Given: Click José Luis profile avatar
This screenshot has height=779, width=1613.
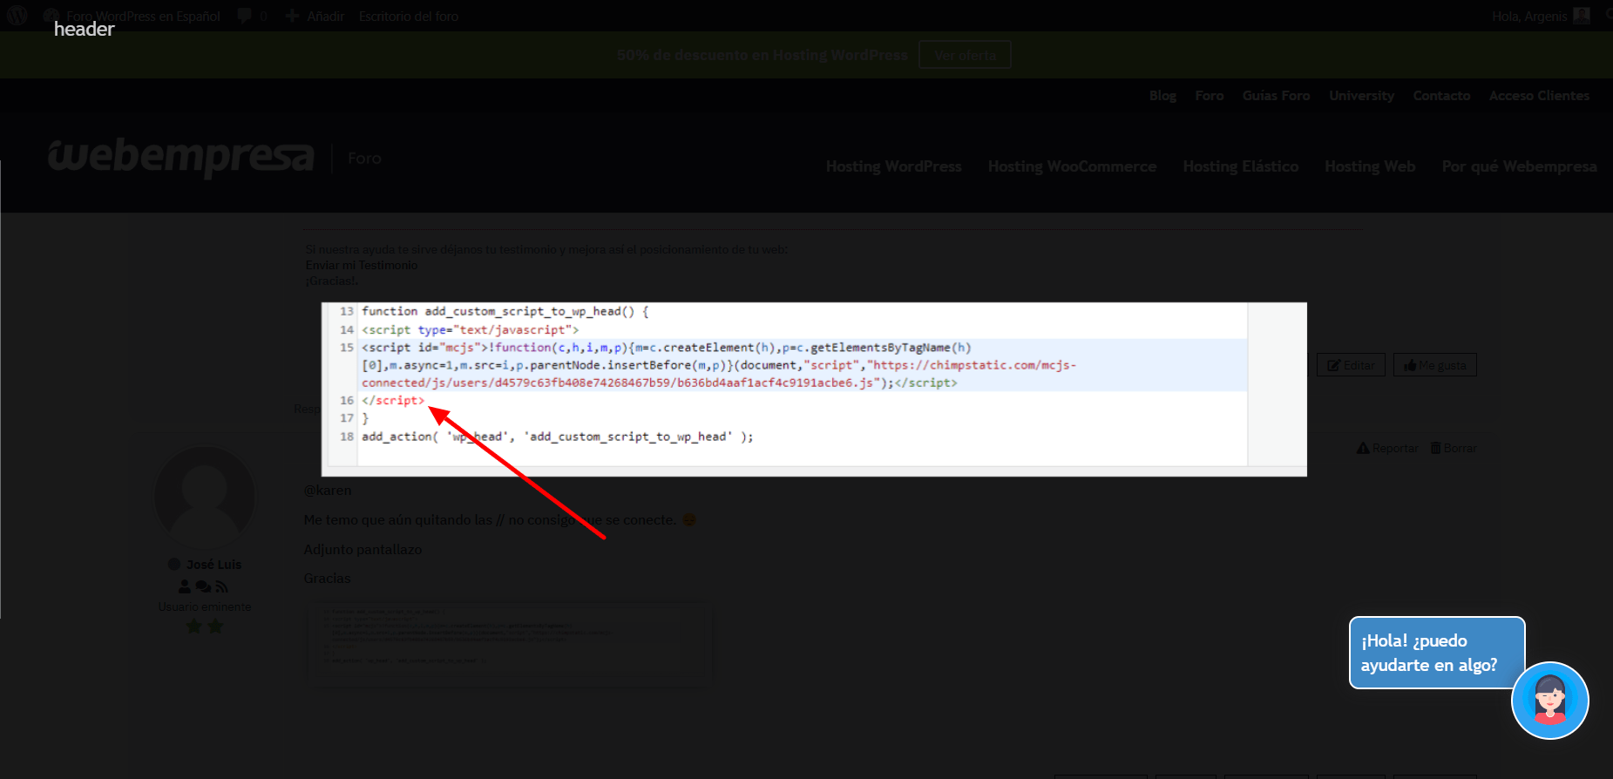Looking at the screenshot, I should [x=205, y=497].
